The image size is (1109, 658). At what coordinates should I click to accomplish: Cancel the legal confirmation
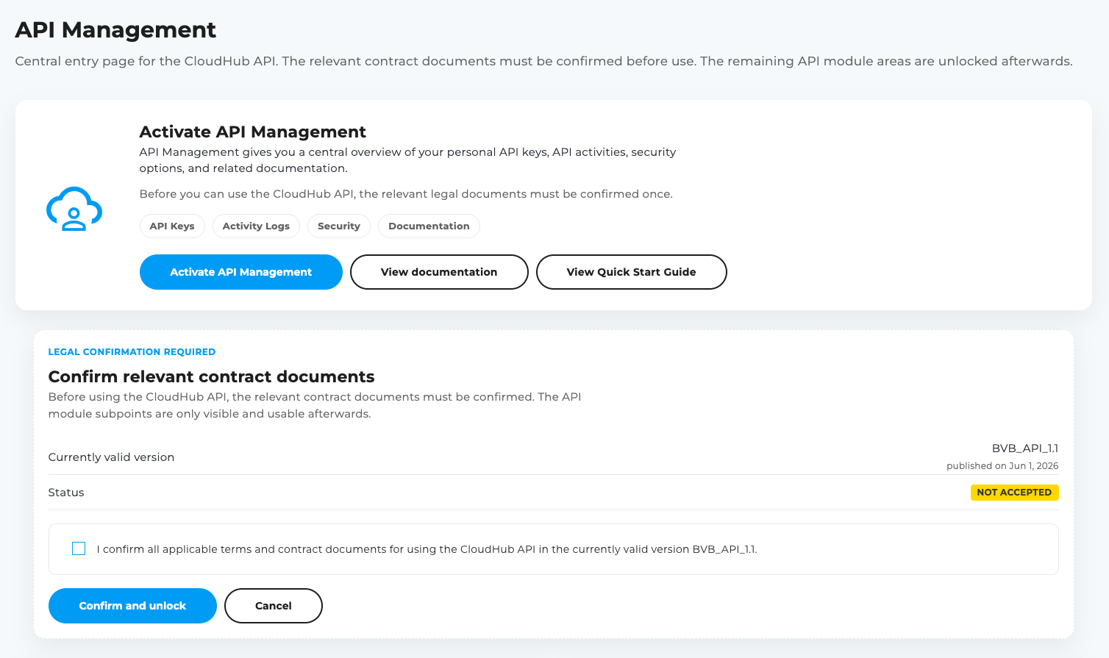click(274, 606)
